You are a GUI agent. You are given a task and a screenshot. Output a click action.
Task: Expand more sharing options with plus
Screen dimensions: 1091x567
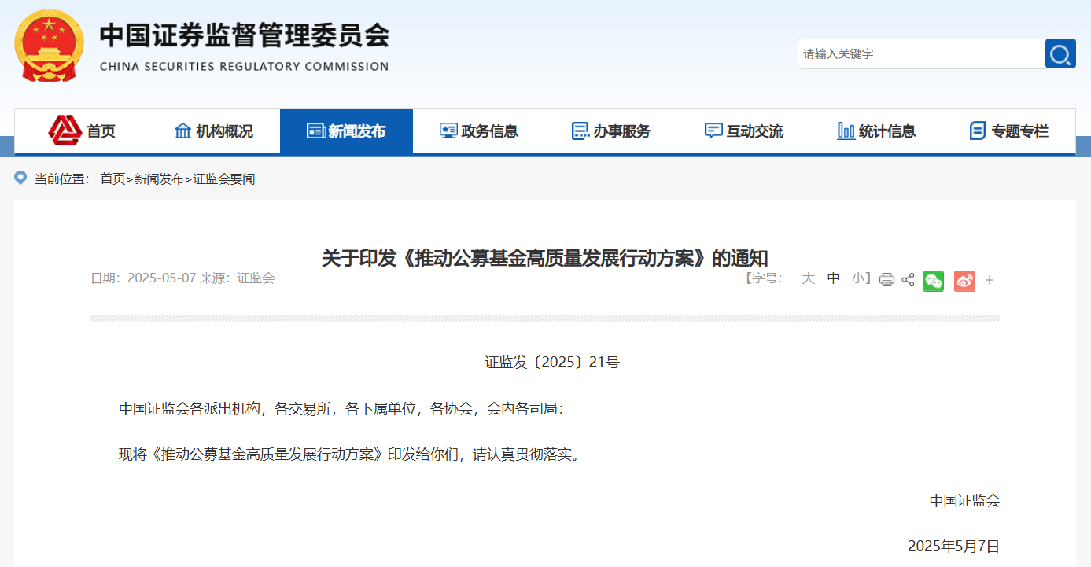point(990,280)
